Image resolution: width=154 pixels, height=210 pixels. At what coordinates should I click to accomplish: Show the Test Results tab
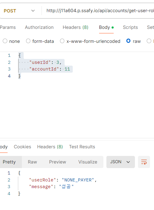82,147
